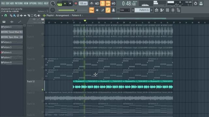
Task: Open the playlist options arrow menu
Action: tap(2, 16)
